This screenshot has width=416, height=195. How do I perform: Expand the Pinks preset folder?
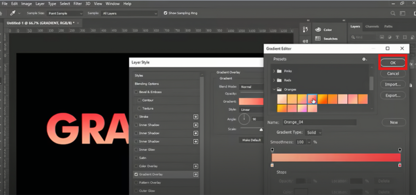[274, 71]
